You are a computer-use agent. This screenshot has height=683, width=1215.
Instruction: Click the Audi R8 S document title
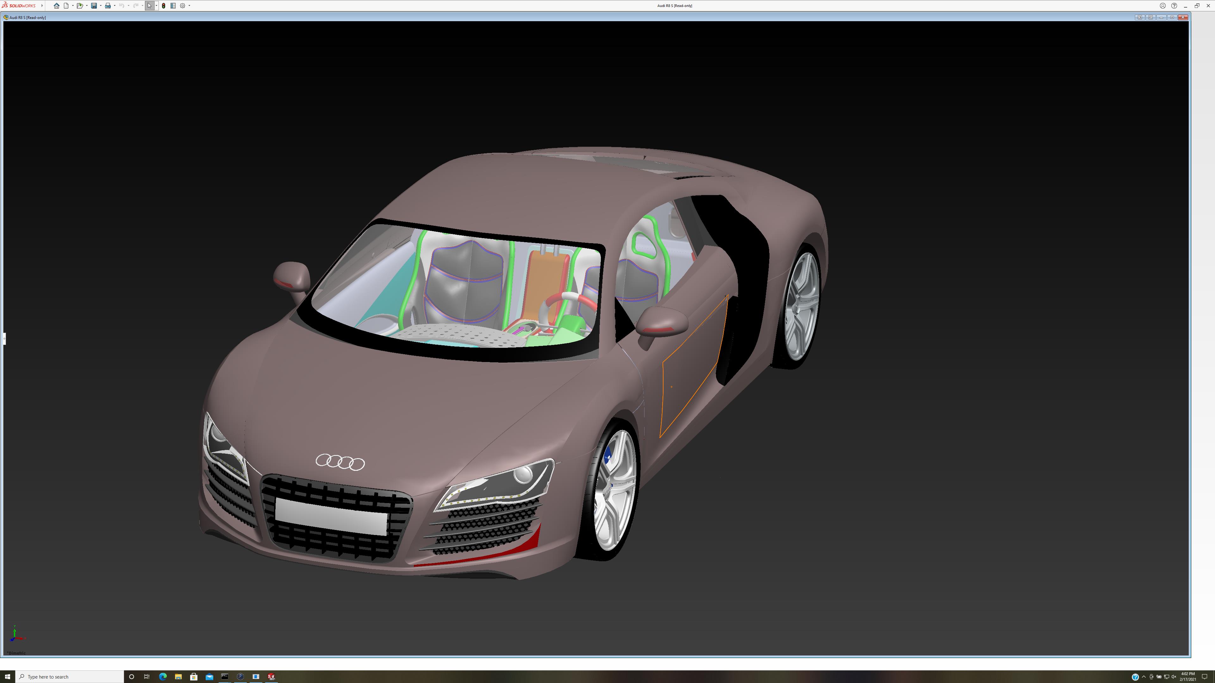tap(27, 17)
